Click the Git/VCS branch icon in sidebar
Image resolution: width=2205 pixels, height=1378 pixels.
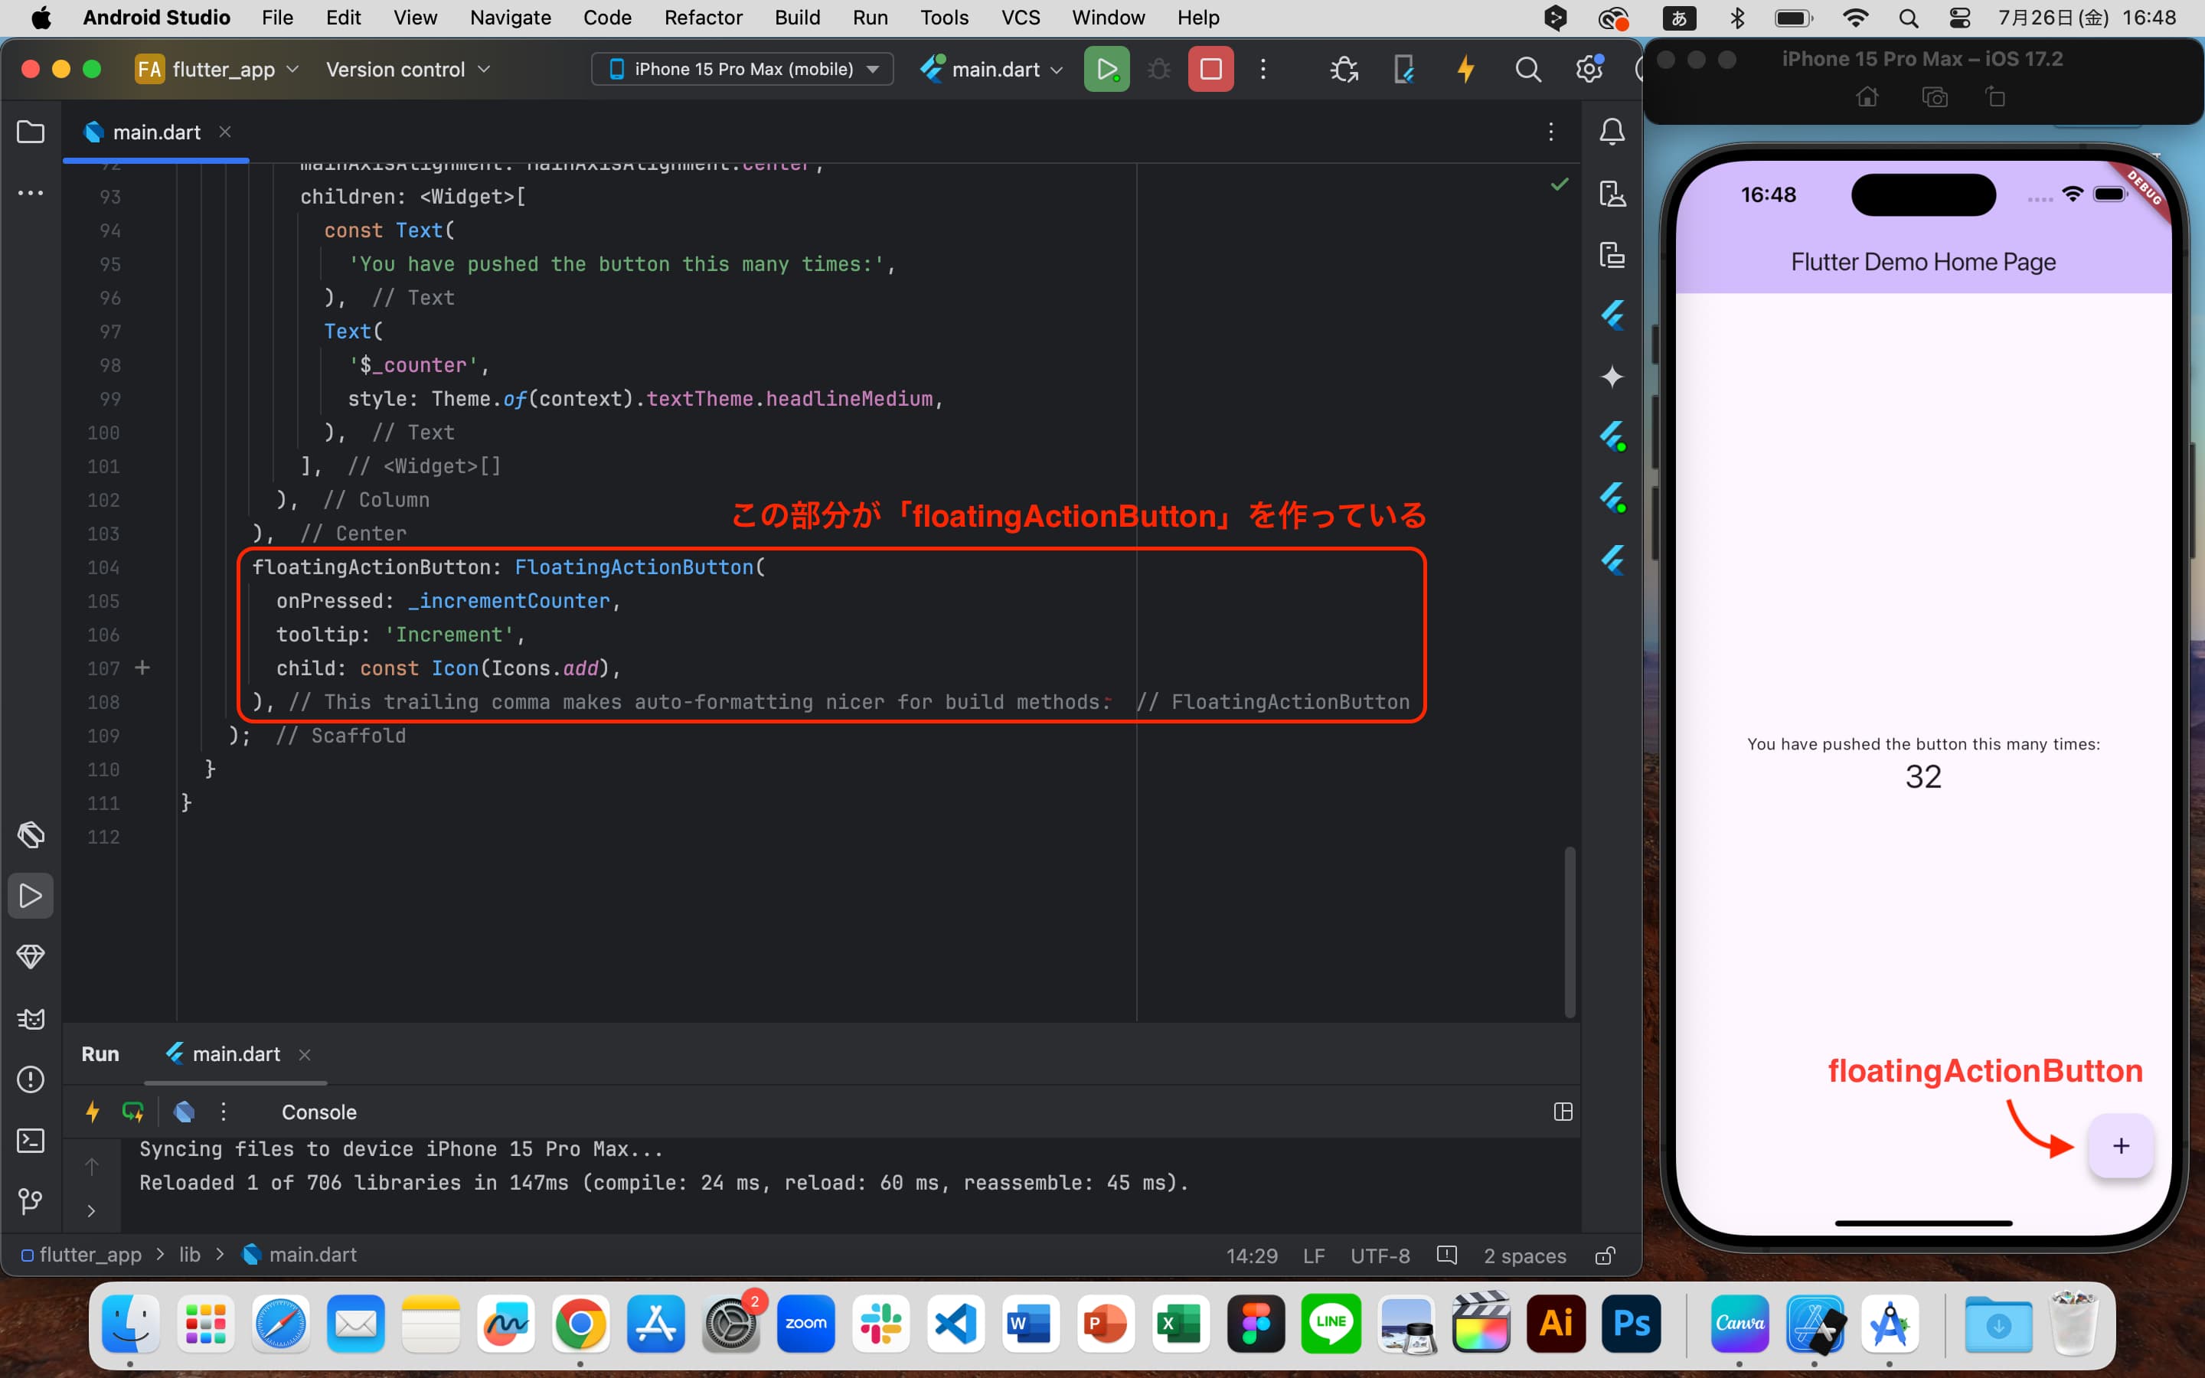31,1202
